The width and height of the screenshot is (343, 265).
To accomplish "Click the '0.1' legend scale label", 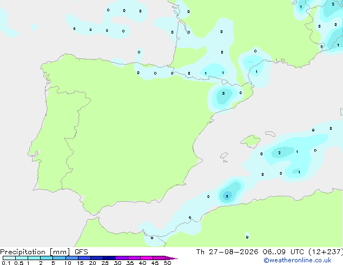I will (6, 263).
